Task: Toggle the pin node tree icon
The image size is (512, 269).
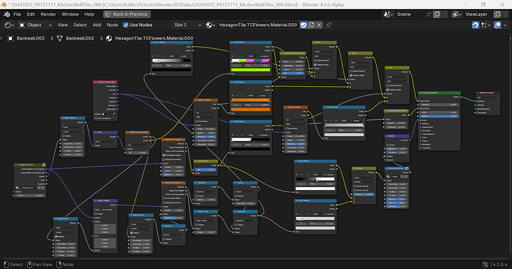Action: [329, 25]
